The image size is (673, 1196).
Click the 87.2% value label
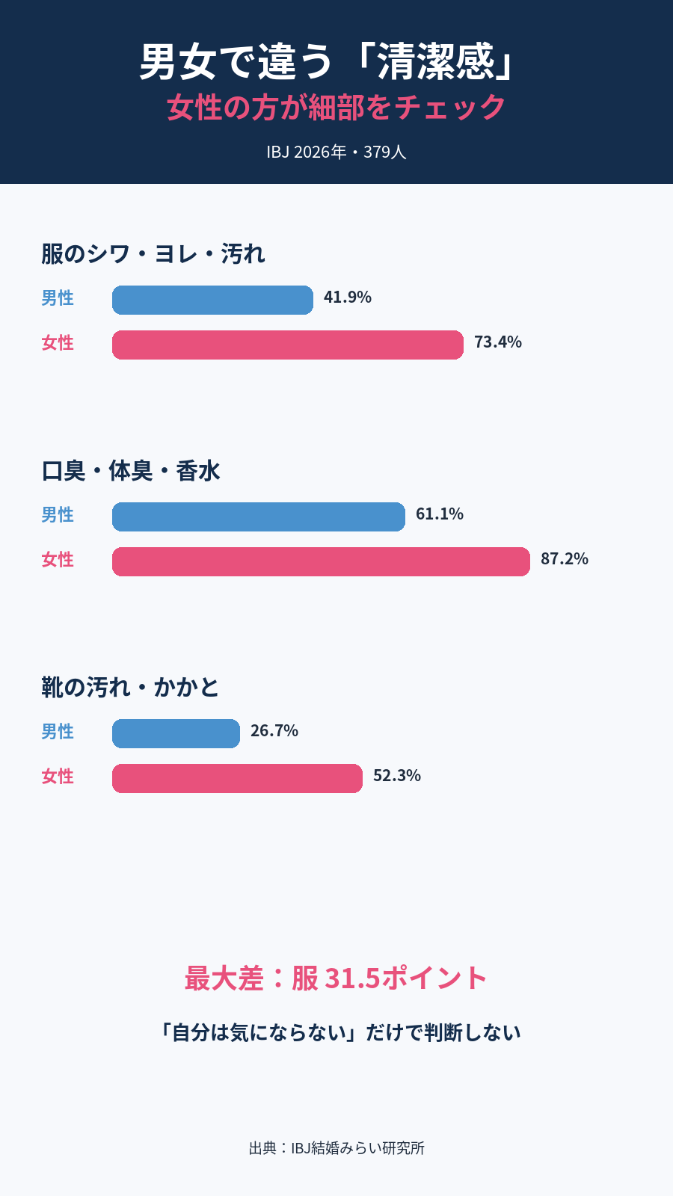point(565,559)
